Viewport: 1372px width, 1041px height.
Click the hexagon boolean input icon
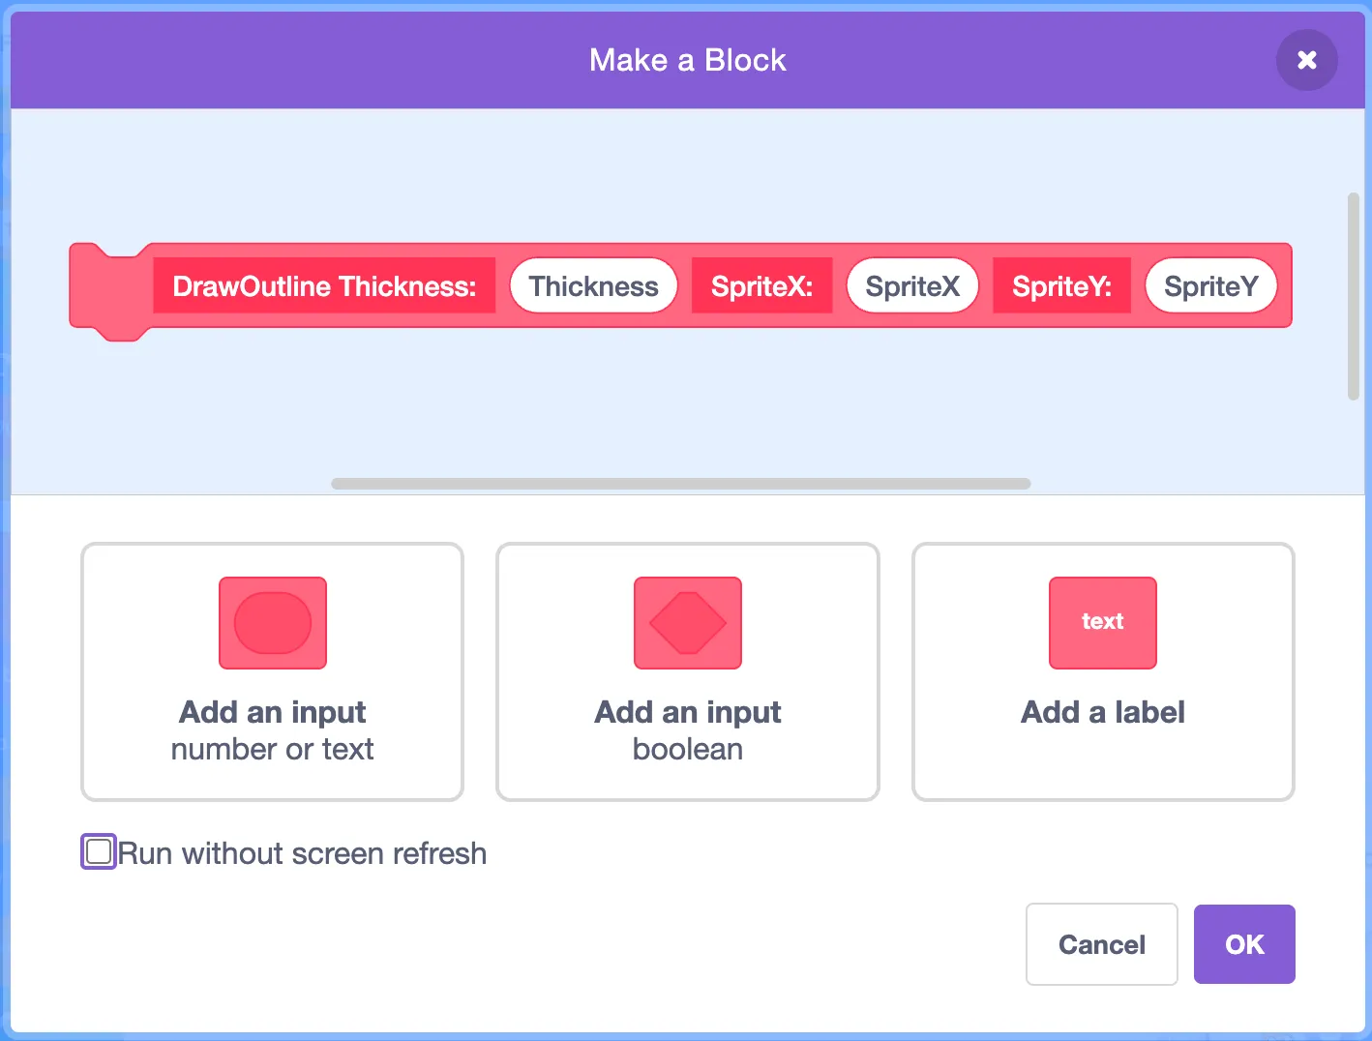tap(688, 623)
